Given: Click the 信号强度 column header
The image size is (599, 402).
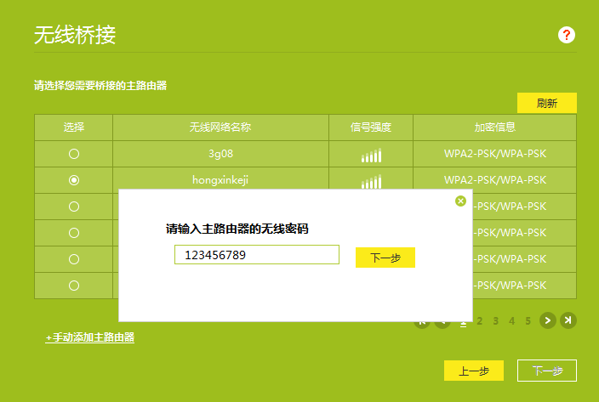Looking at the screenshot, I should (371, 127).
